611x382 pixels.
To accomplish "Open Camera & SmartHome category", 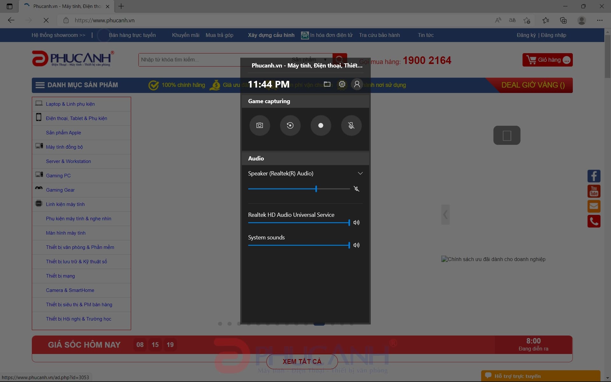I will [81, 290].
